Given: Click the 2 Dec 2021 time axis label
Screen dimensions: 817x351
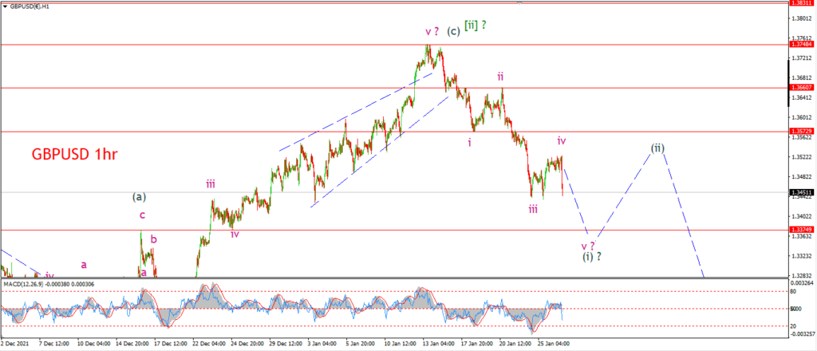Looking at the screenshot, I should (14, 344).
